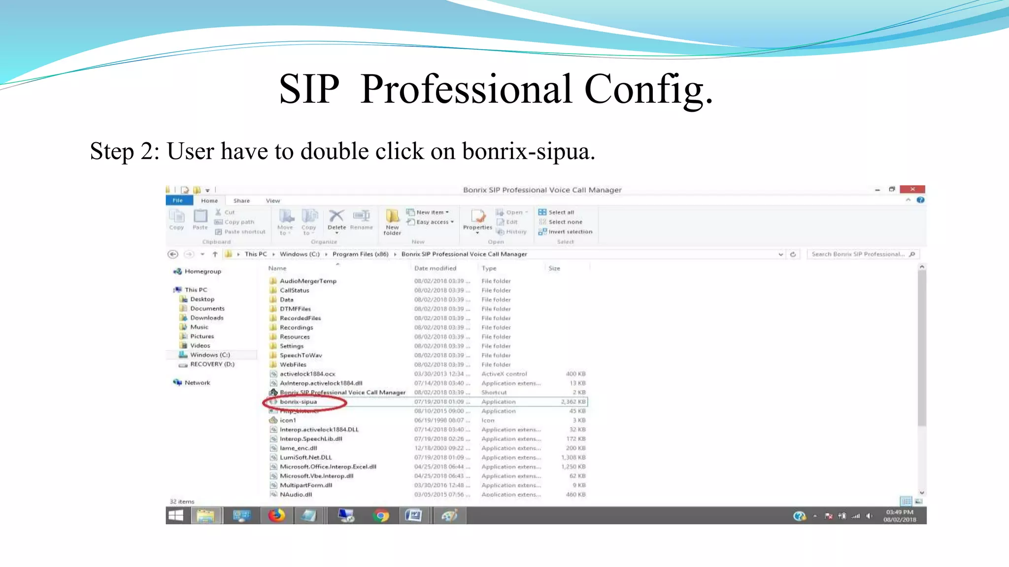Open the New item dropdown

(428, 212)
